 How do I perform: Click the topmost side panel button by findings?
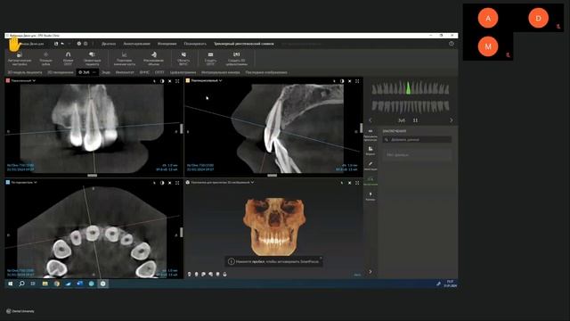click(x=370, y=135)
